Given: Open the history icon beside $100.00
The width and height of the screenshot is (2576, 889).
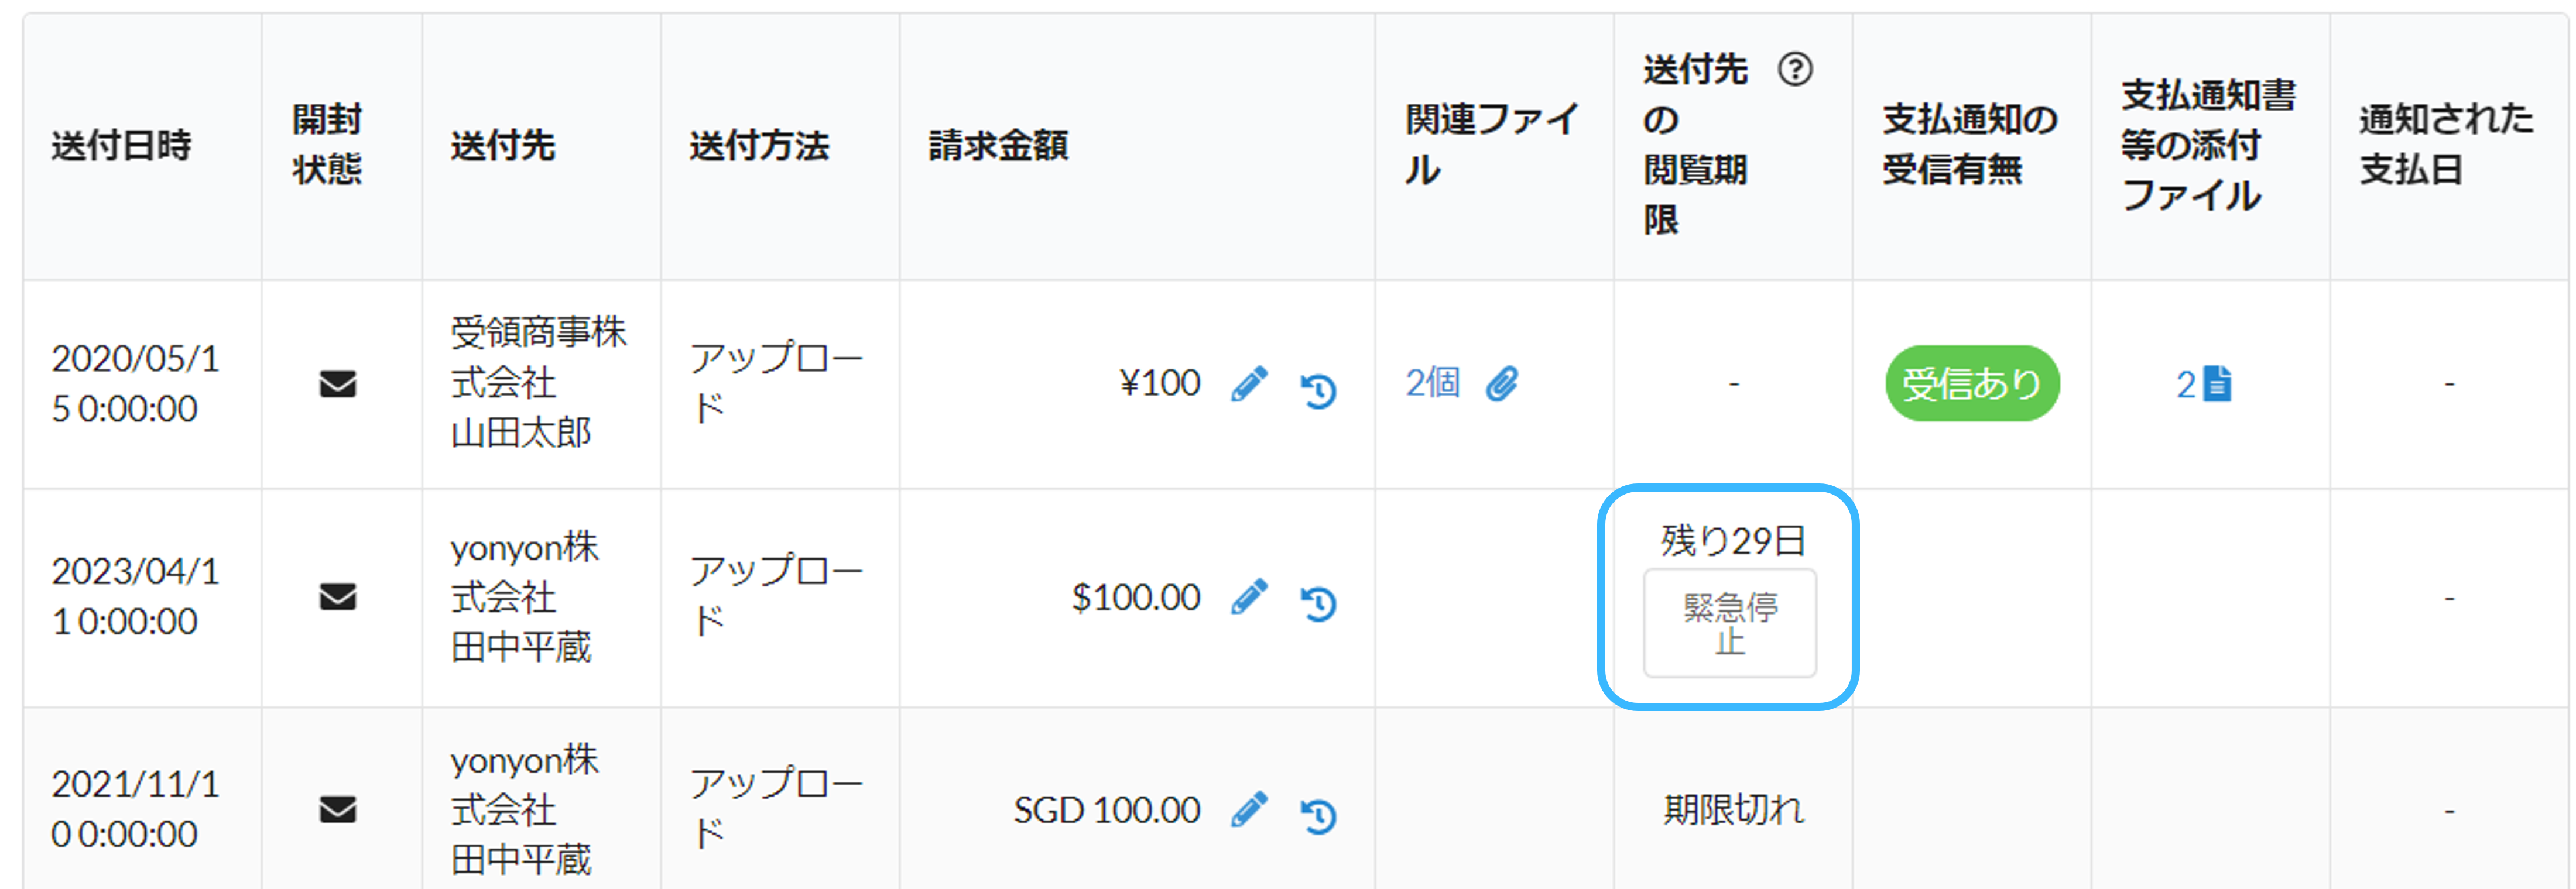Looking at the screenshot, I should (1319, 602).
